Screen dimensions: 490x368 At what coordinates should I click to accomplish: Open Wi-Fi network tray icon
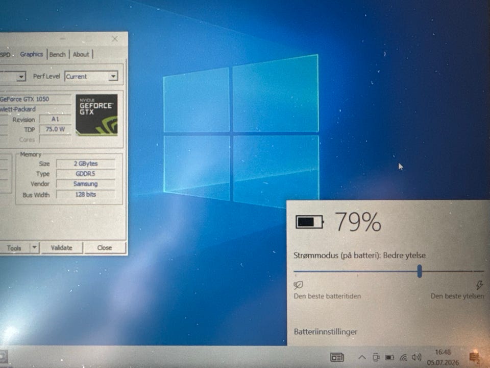pos(403,357)
